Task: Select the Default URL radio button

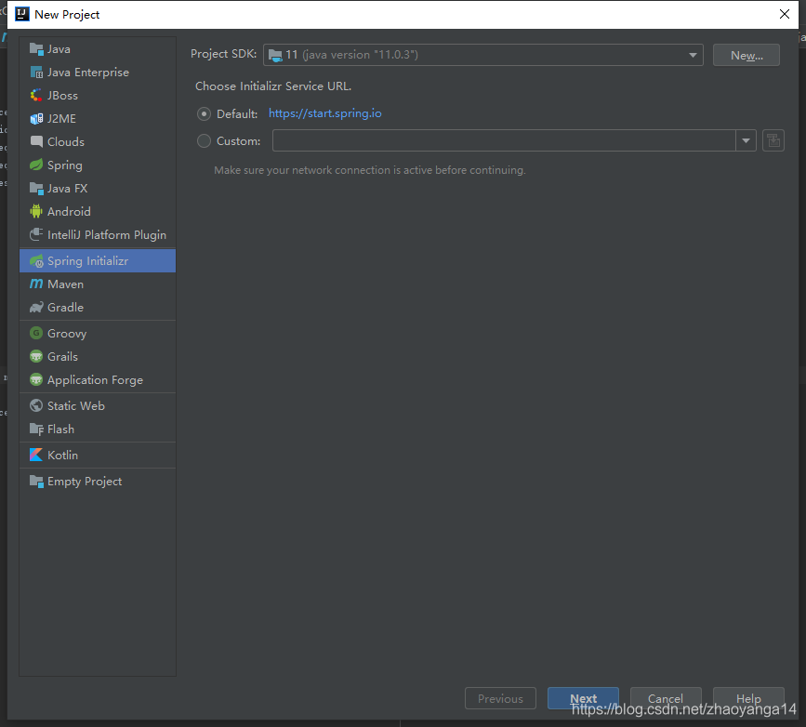Action: click(x=205, y=114)
